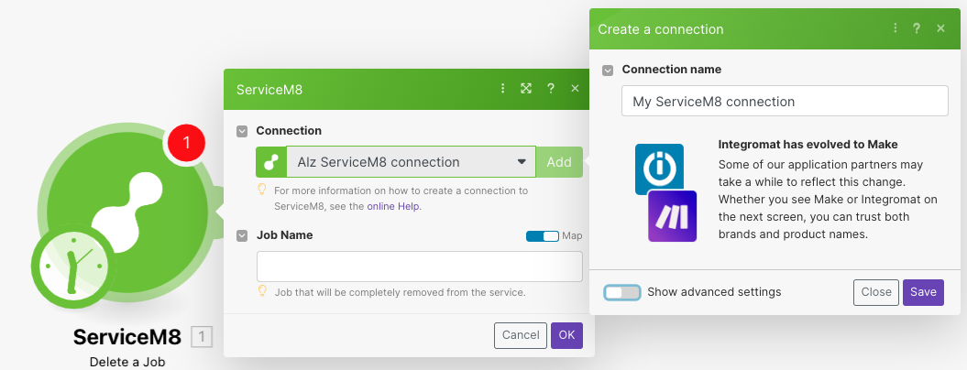
Task: Confirm with OK in the ServiceM8 dialog
Action: click(566, 335)
